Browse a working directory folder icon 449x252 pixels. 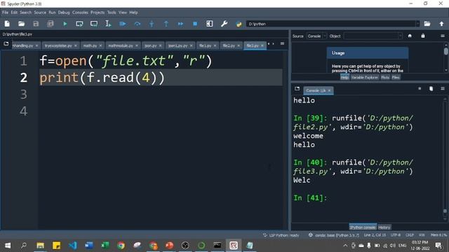(x=427, y=24)
